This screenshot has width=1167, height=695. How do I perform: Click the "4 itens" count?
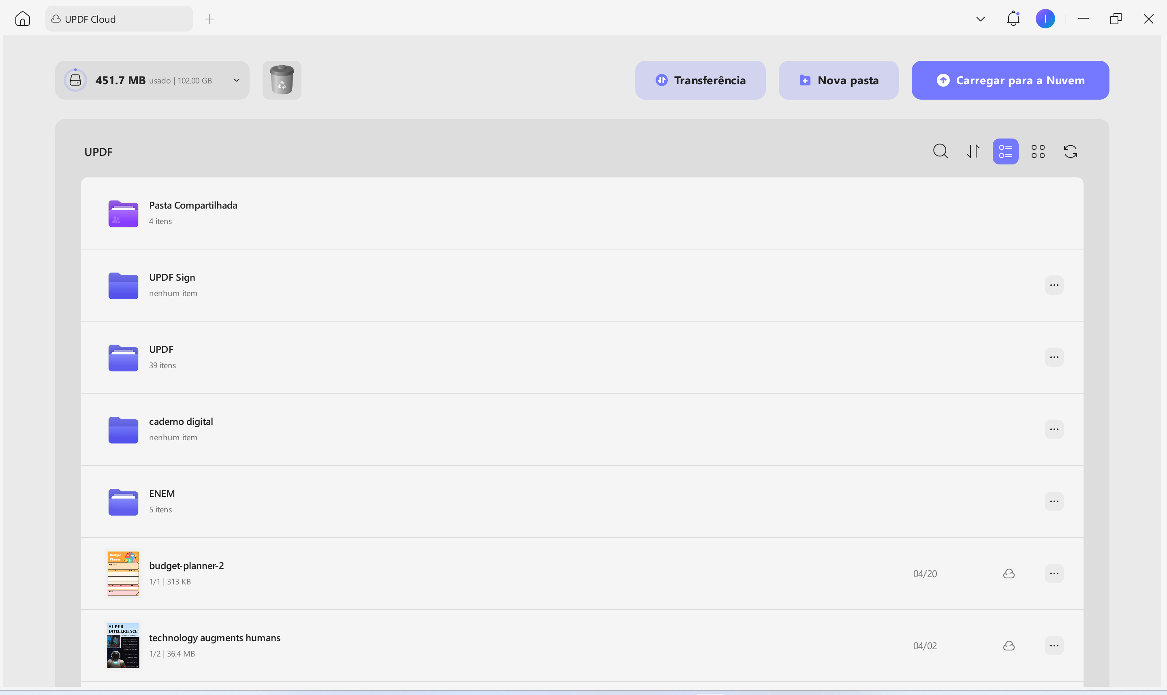pos(160,221)
